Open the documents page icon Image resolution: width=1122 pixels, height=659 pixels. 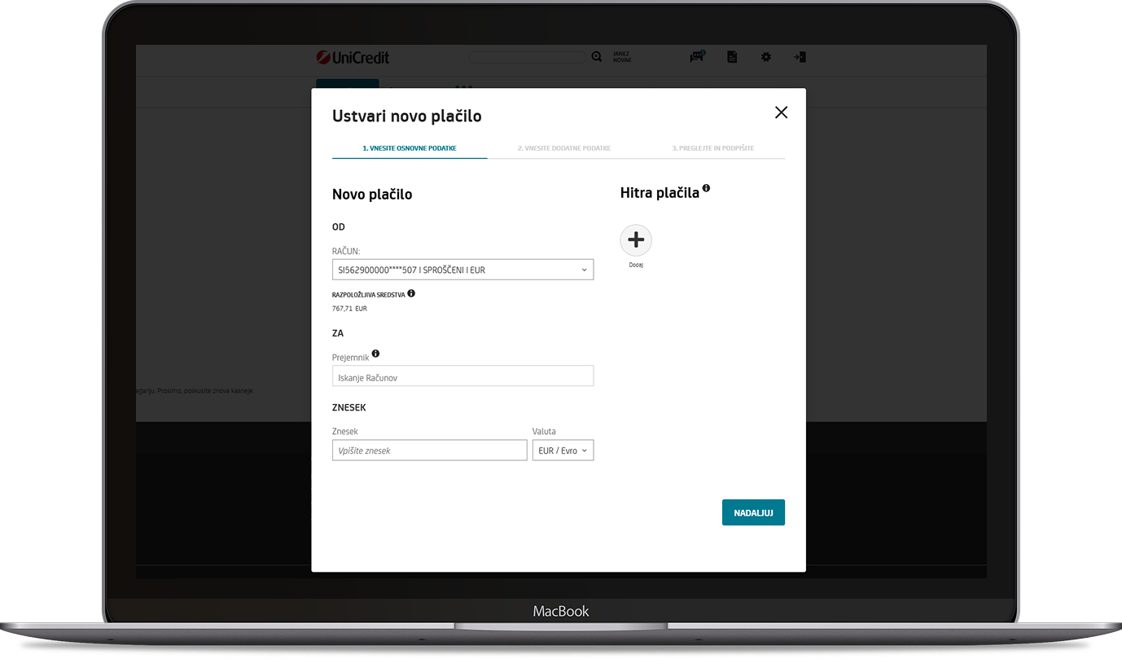[732, 57]
